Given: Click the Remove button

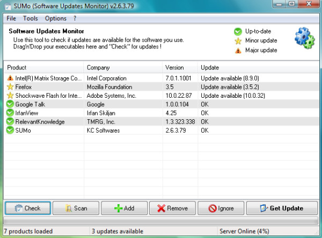Looking at the screenshot, I should (x=172, y=208).
